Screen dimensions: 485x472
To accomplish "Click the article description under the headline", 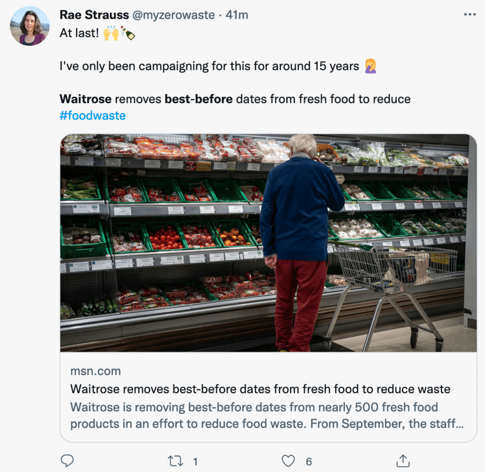I will coord(266,415).
